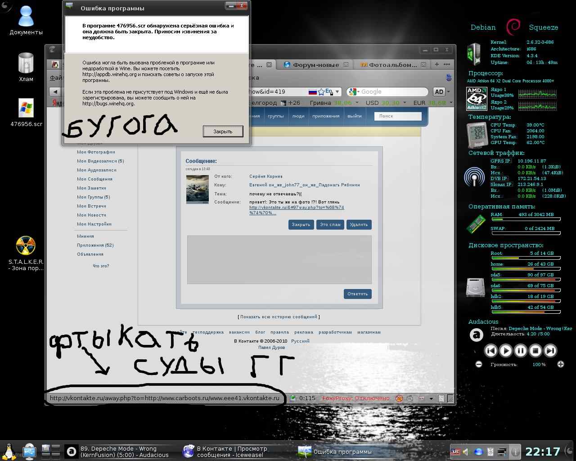This screenshot has height=461, width=576.
Task: Open группы in VK top menu
Action: point(275,116)
